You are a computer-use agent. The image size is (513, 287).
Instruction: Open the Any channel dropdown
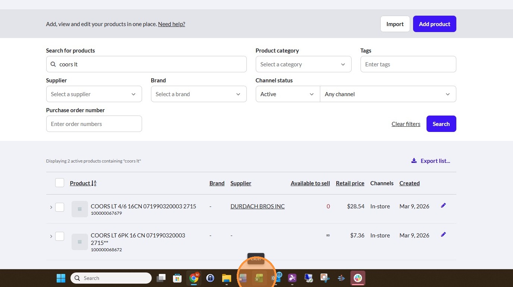[x=388, y=94]
